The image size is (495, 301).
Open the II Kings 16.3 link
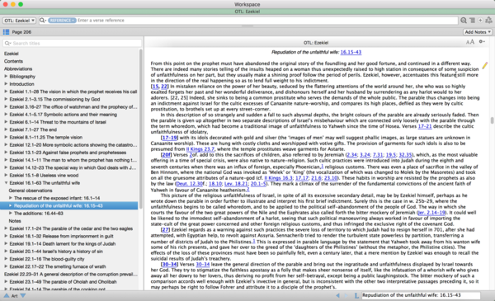point(279,178)
